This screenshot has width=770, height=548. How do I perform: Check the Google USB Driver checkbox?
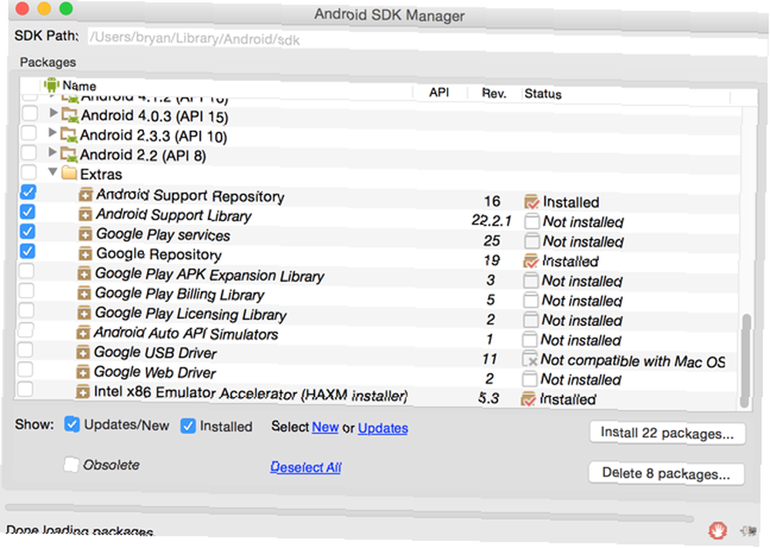[x=25, y=349]
